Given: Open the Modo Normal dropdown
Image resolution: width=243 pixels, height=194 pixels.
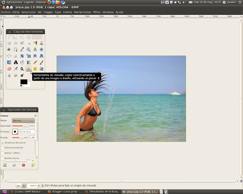Looking at the screenshot, I should 23,120.
